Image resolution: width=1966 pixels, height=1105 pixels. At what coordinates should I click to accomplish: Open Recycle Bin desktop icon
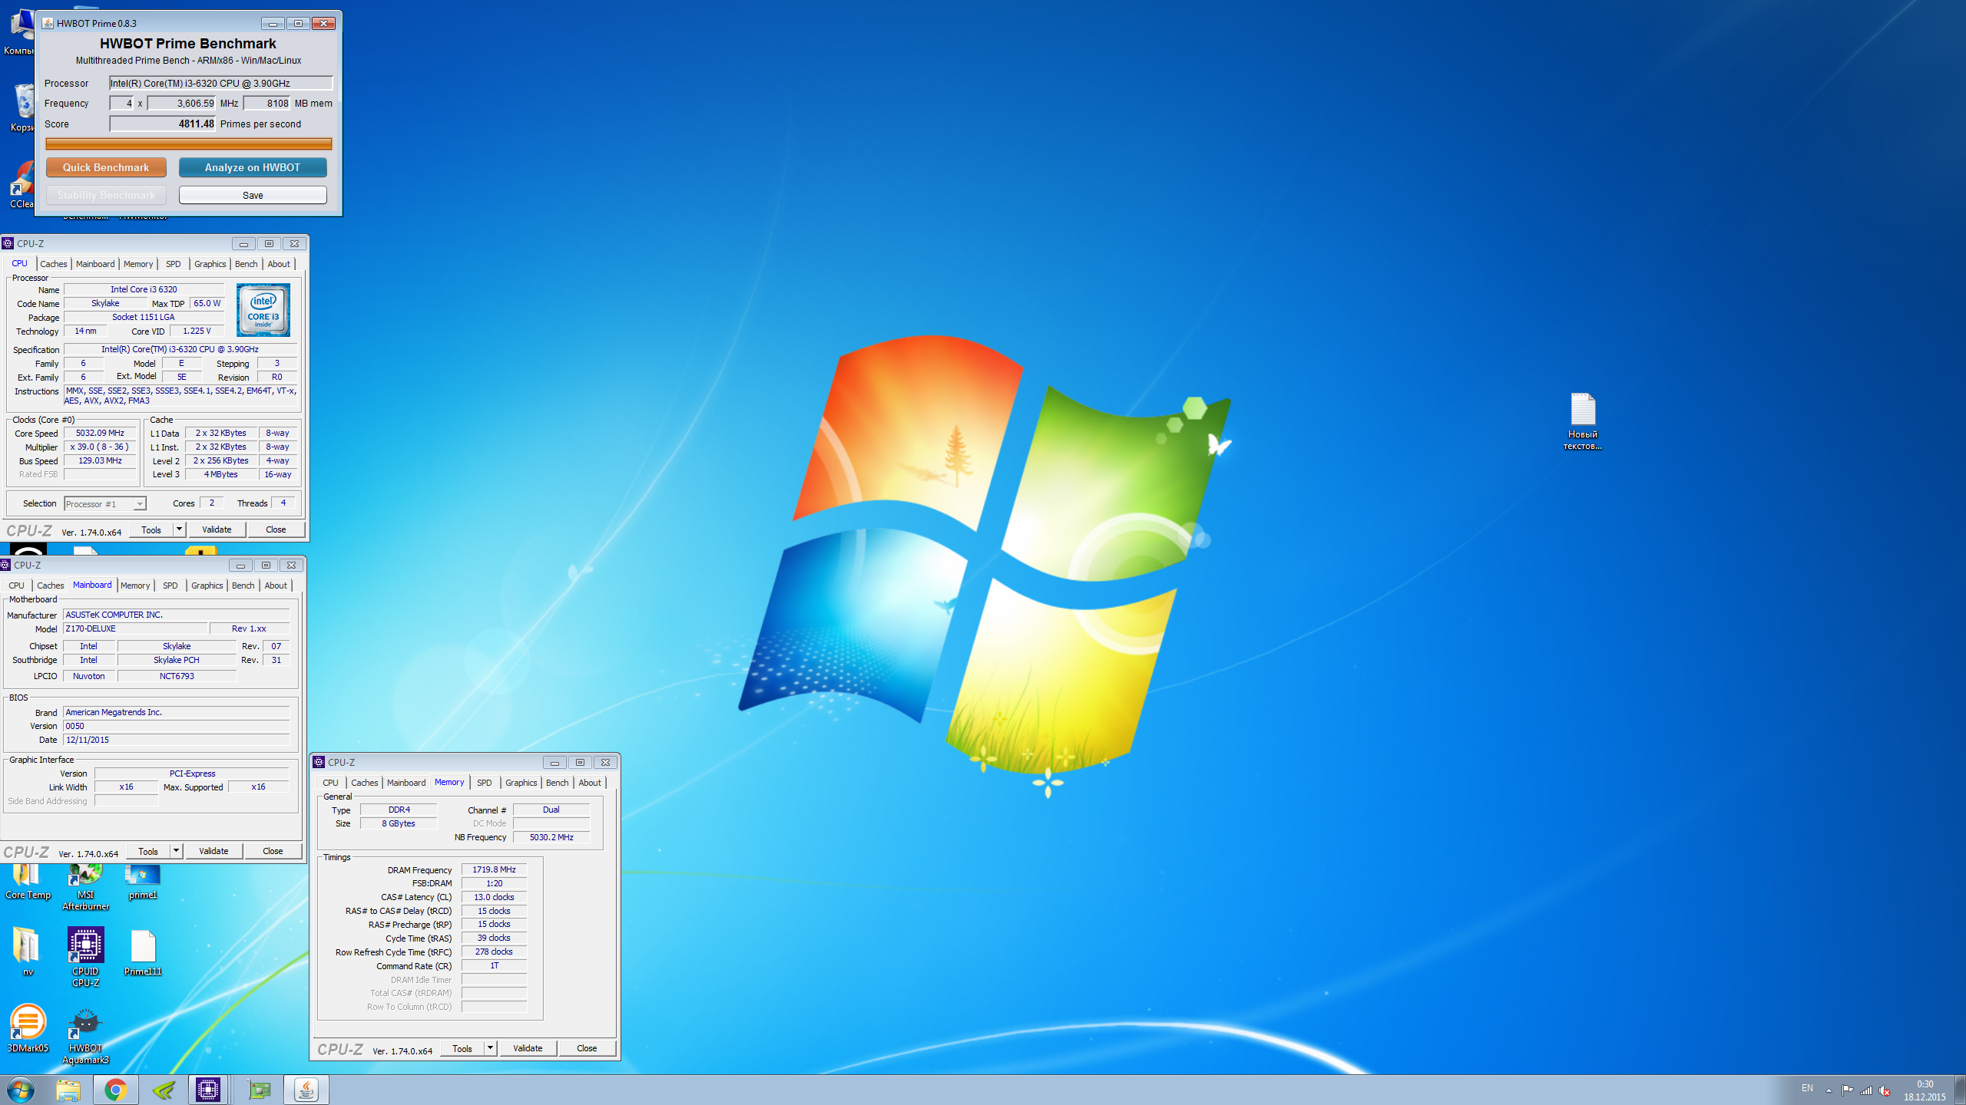[x=22, y=108]
